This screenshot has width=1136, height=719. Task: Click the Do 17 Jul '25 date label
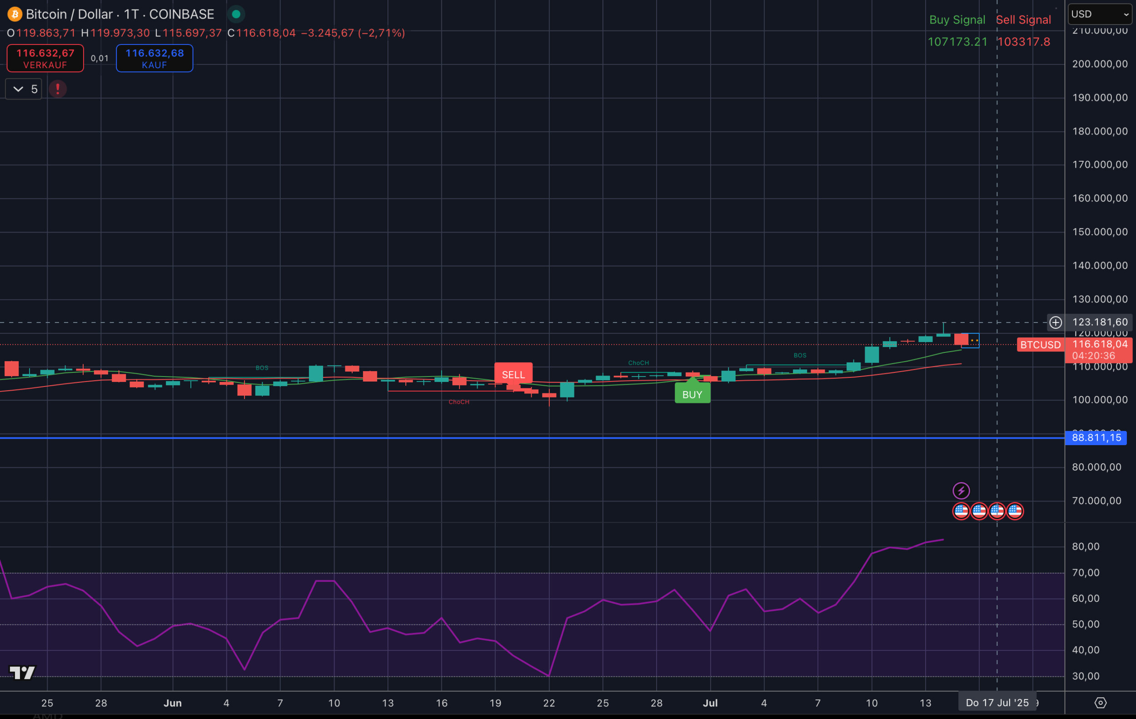coord(997,703)
